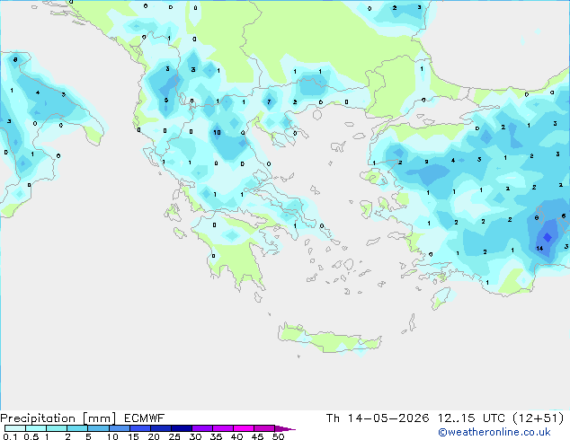Select legend swatch between 2 and 5
Screen dimensions: 570x440
coord(77,428)
